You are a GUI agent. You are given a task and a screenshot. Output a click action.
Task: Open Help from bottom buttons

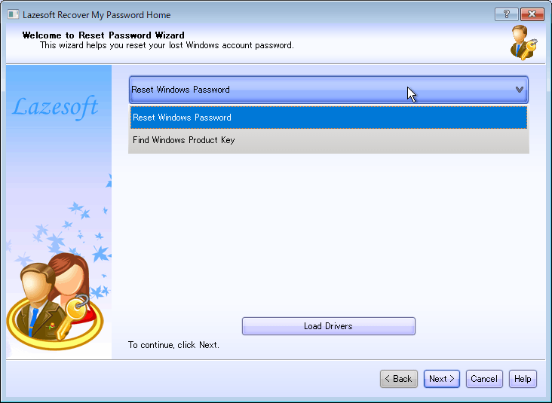click(x=523, y=379)
